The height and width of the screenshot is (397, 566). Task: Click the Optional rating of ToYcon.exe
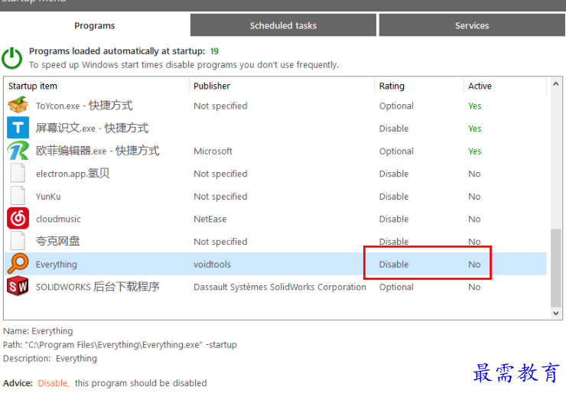pos(396,106)
